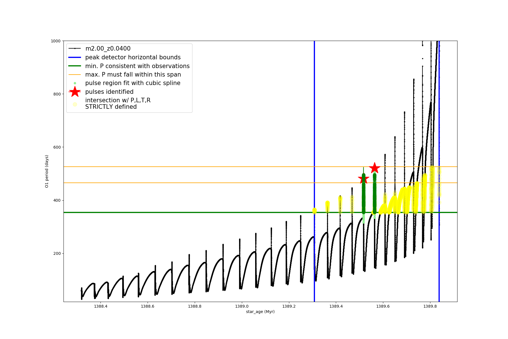
Task: Click the 'pulses identified' legend label
Action: click(110, 92)
